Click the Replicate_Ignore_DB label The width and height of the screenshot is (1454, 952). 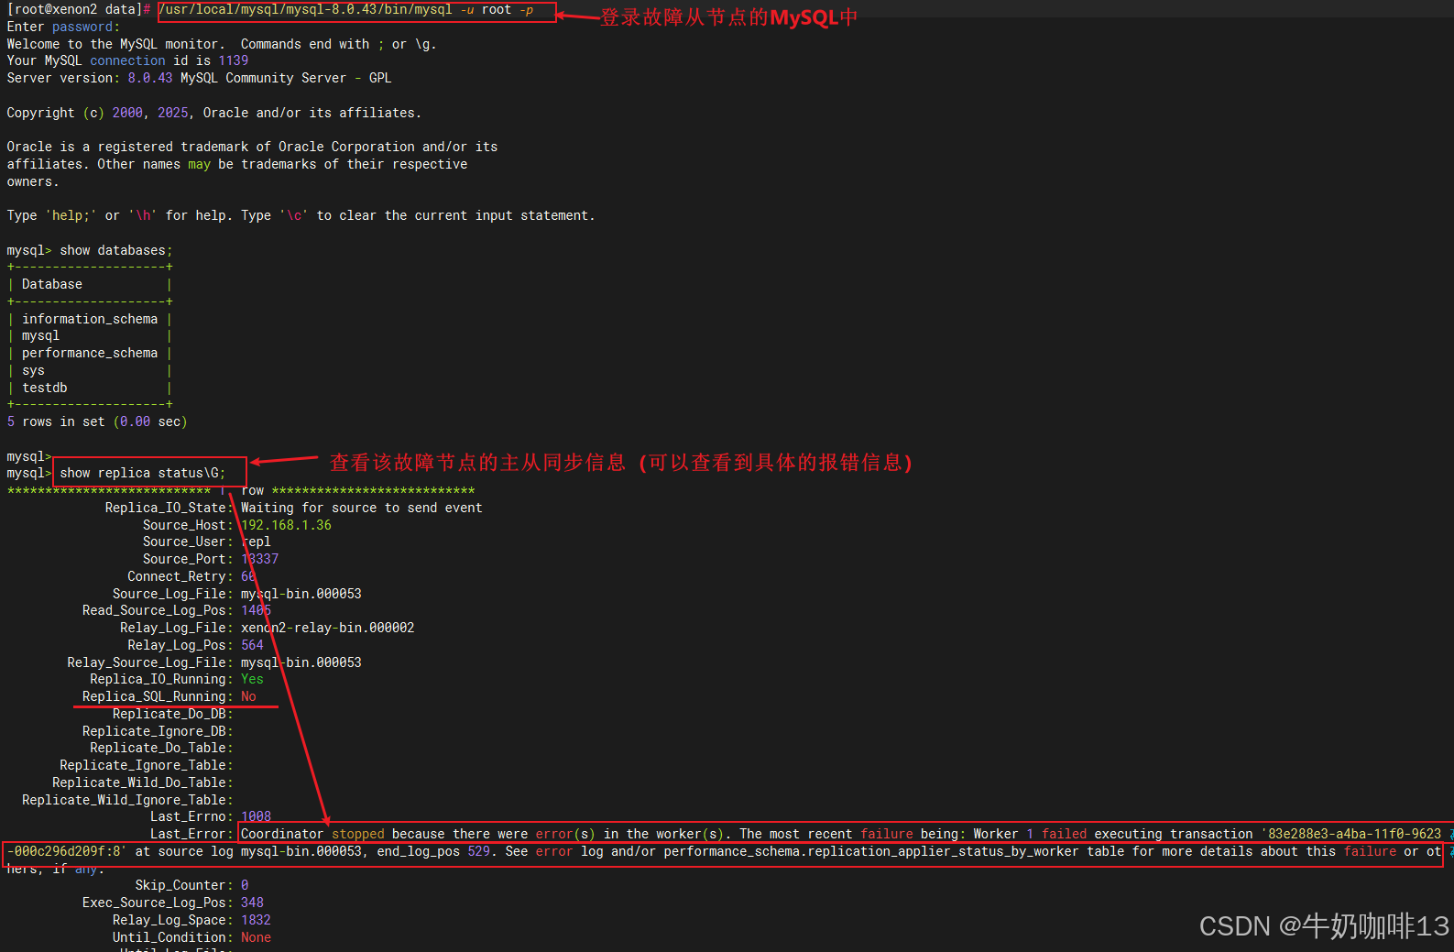[x=158, y=731]
